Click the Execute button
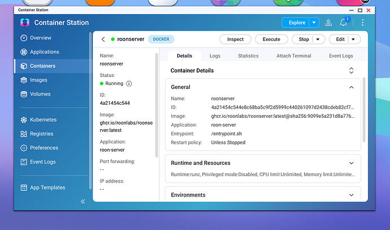 [271, 39]
